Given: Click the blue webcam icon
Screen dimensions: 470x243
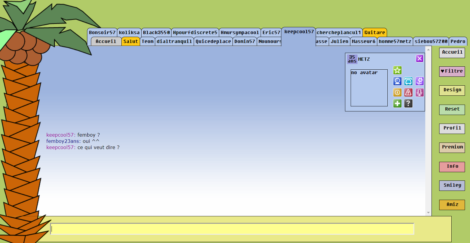Looking at the screenshot, I should 397,81.
